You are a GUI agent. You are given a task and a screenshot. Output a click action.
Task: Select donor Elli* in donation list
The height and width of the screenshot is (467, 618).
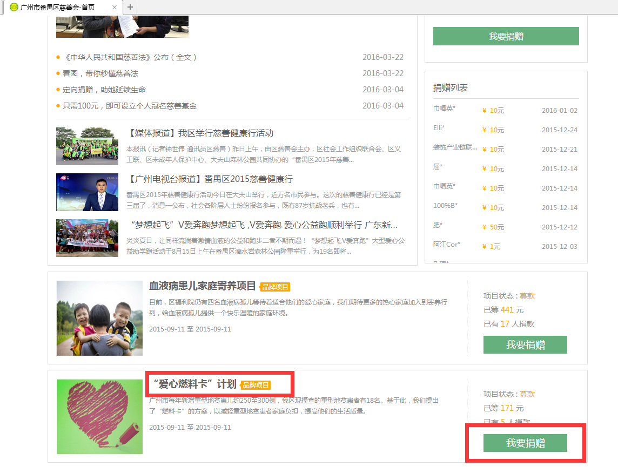(439, 127)
